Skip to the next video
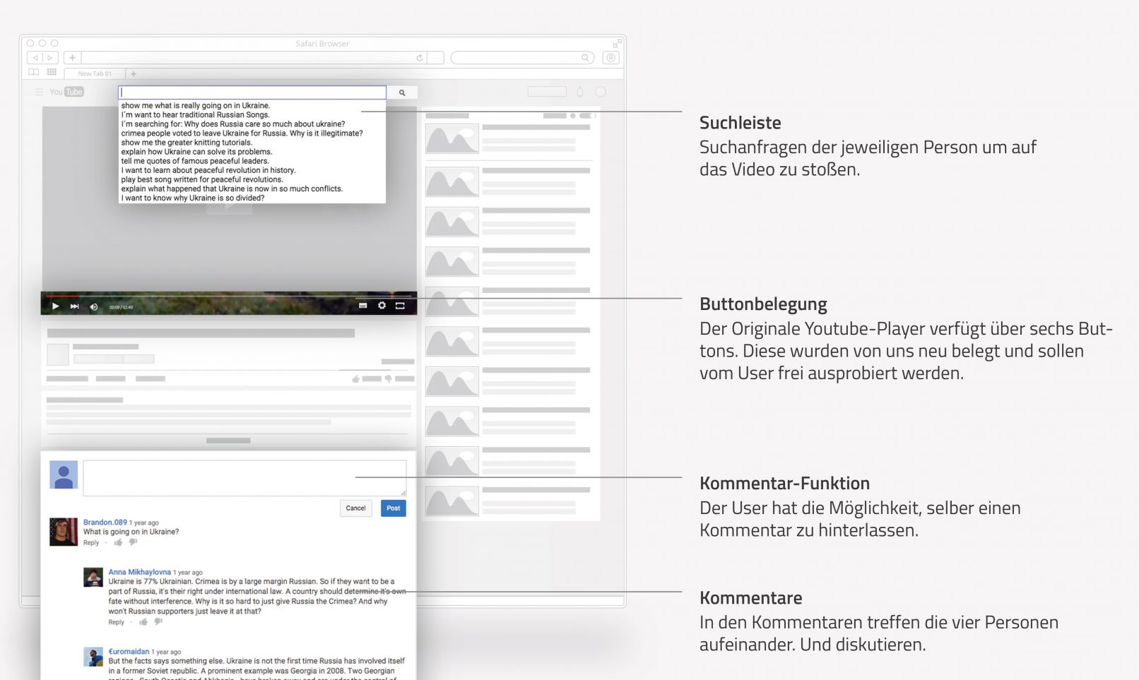Screen dimensions: 1139x680 [74, 306]
